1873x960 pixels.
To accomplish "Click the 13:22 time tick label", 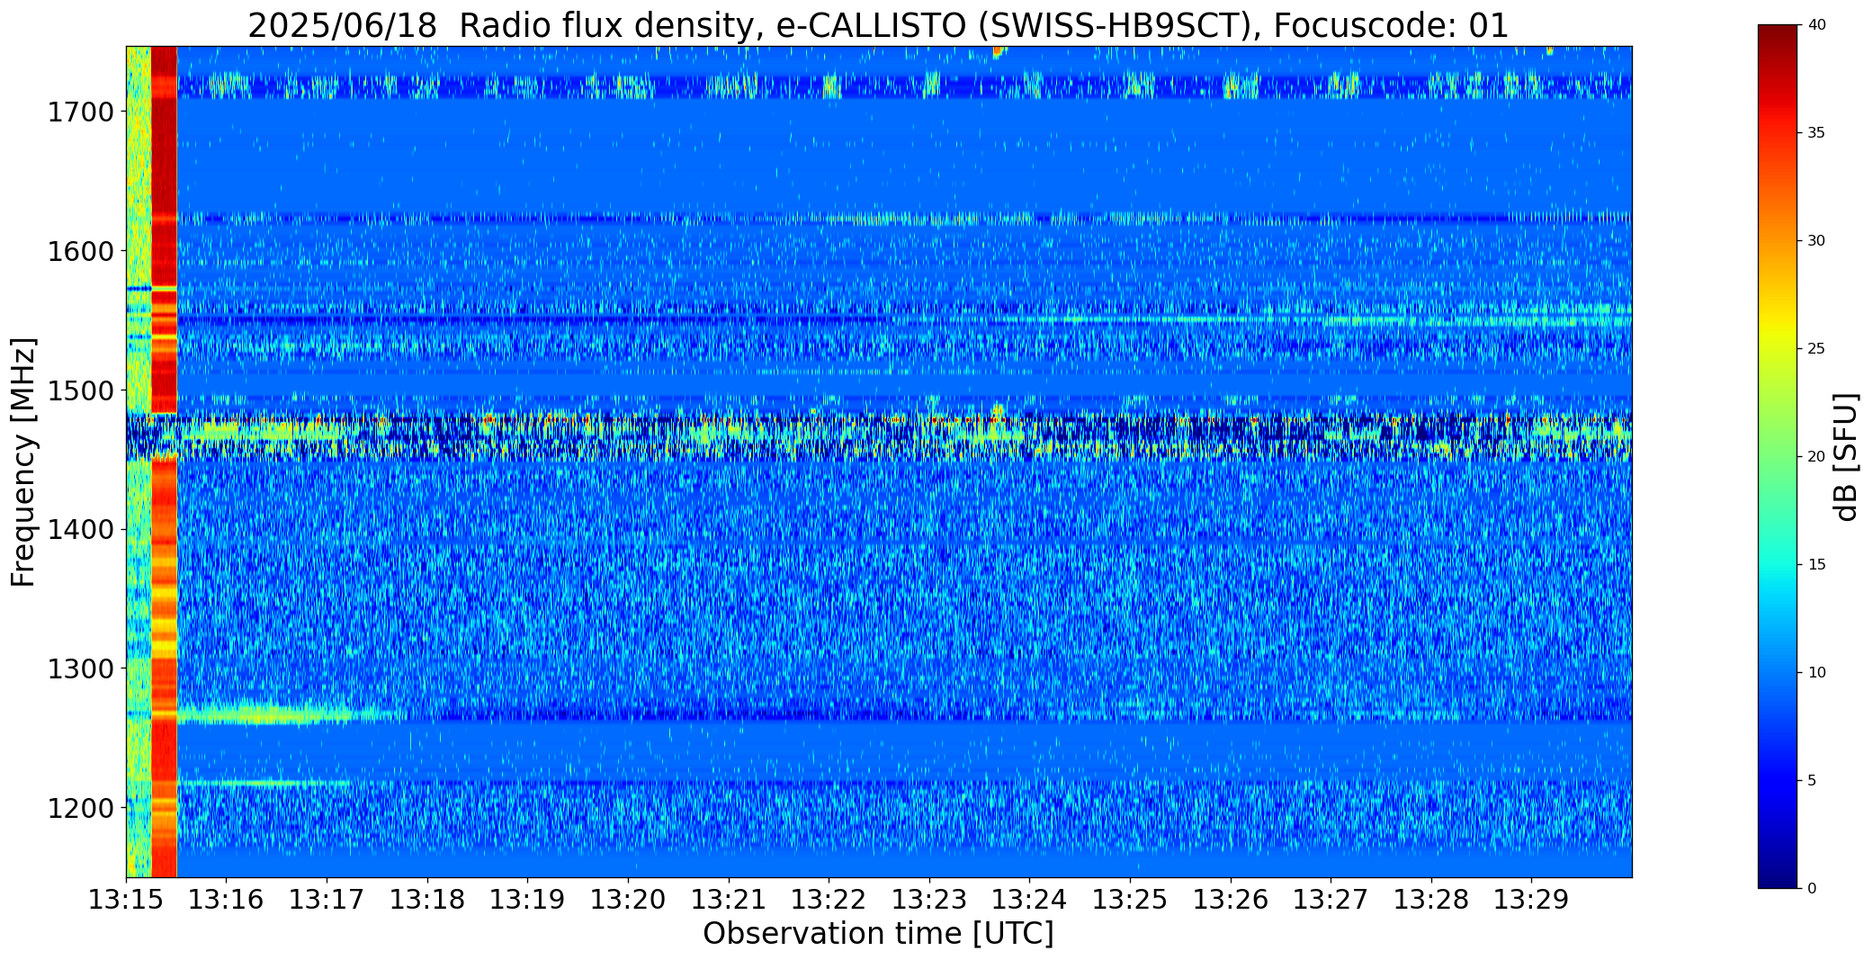I will (829, 900).
